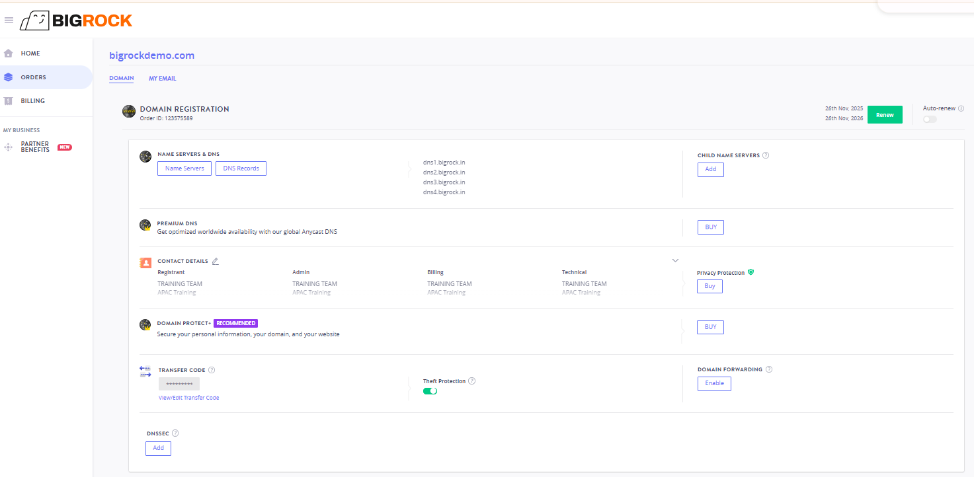Select dns2.bigrock.in name server text
The height and width of the screenshot is (477, 974).
point(444,172)
